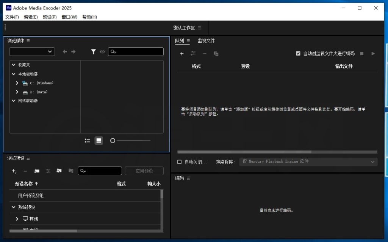This screenshot has width=388, height=242.
Task: Select the C: (Windows) drive icon
Action: [25, 83]
